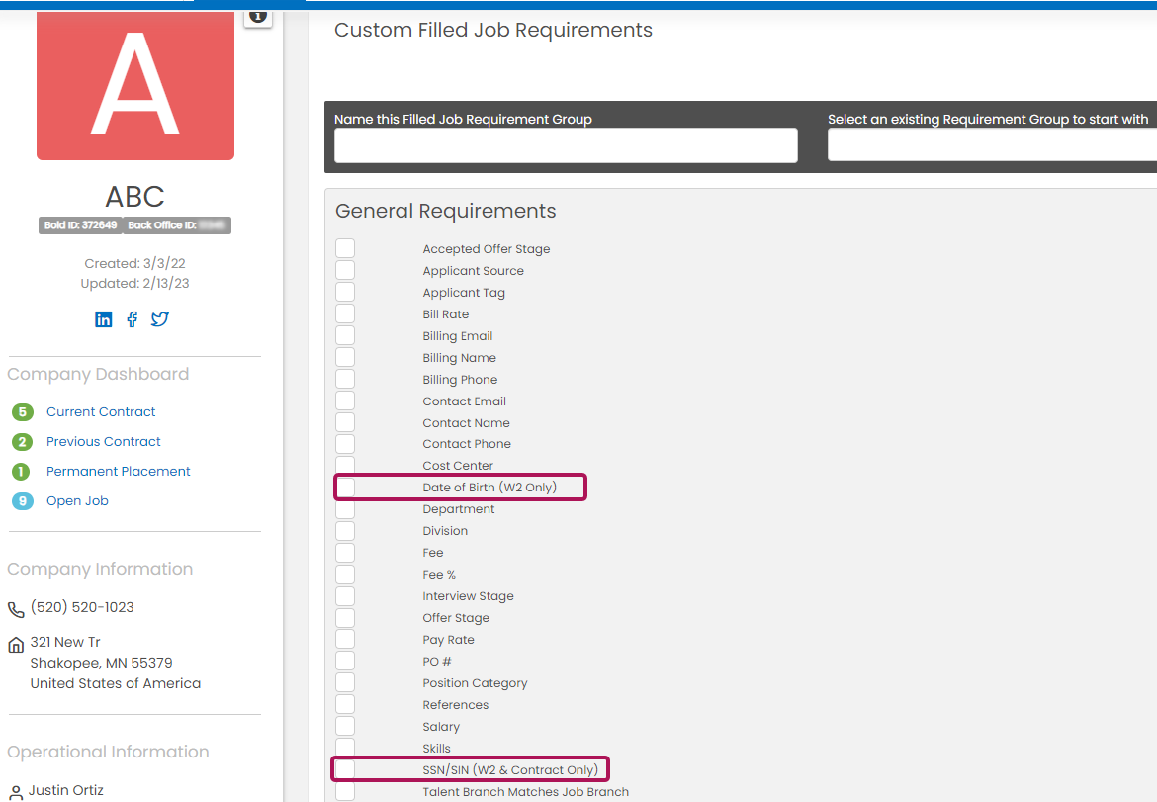Open the Current Contract link
Screen dimensions: 1157x802
pos(101,412)
